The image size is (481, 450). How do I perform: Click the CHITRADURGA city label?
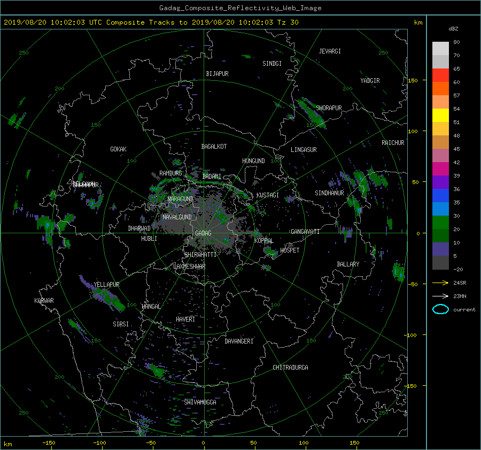[291, 368]
